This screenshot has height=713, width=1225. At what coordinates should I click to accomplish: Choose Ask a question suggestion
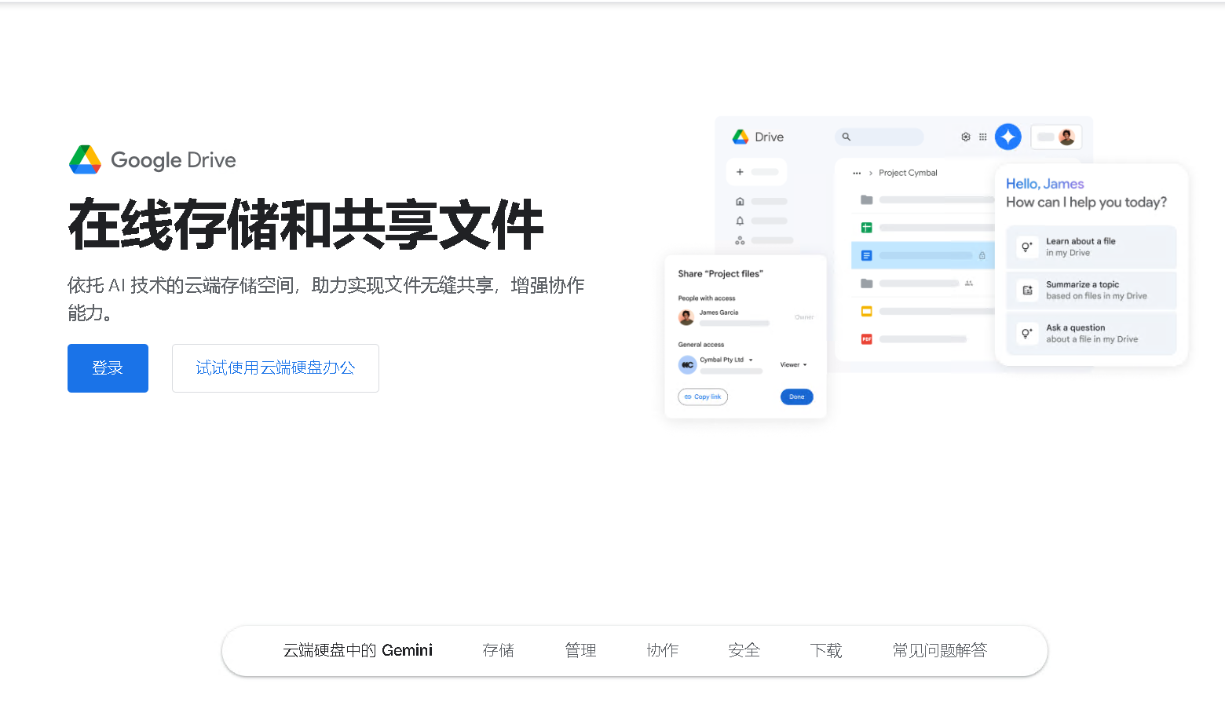pyautogui.click(x=1092, y=334)
